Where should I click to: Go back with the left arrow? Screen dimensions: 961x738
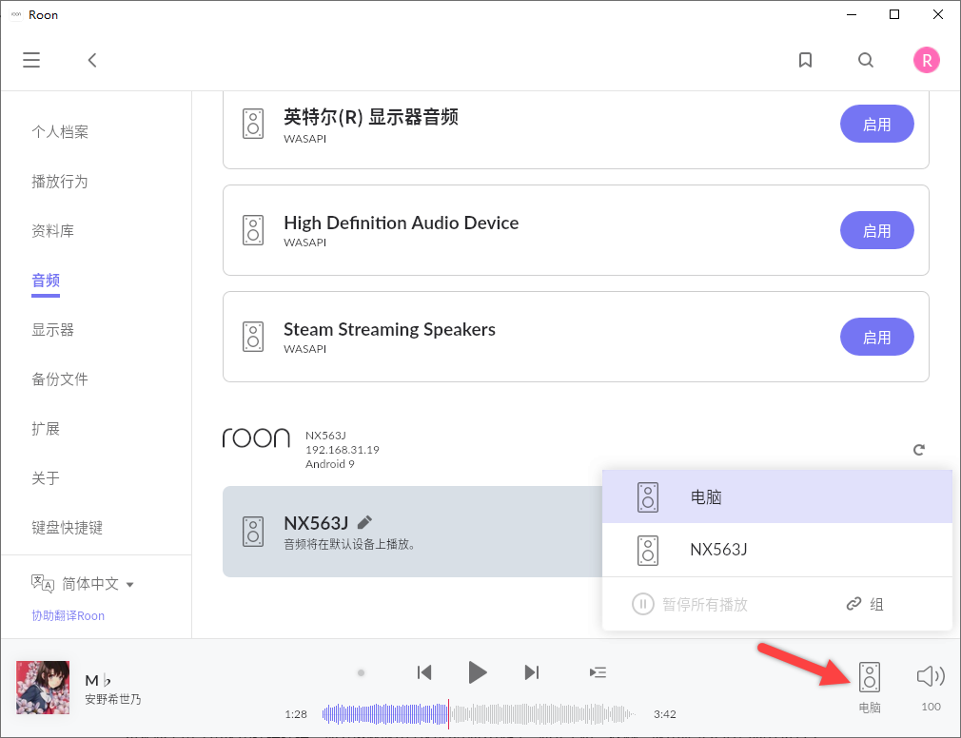click(92, 60)
